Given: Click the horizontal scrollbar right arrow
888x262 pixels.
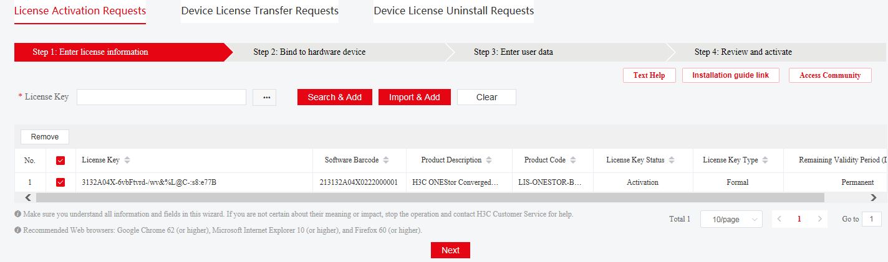Looking at the screenshot, I should click(x=874, y=197).
